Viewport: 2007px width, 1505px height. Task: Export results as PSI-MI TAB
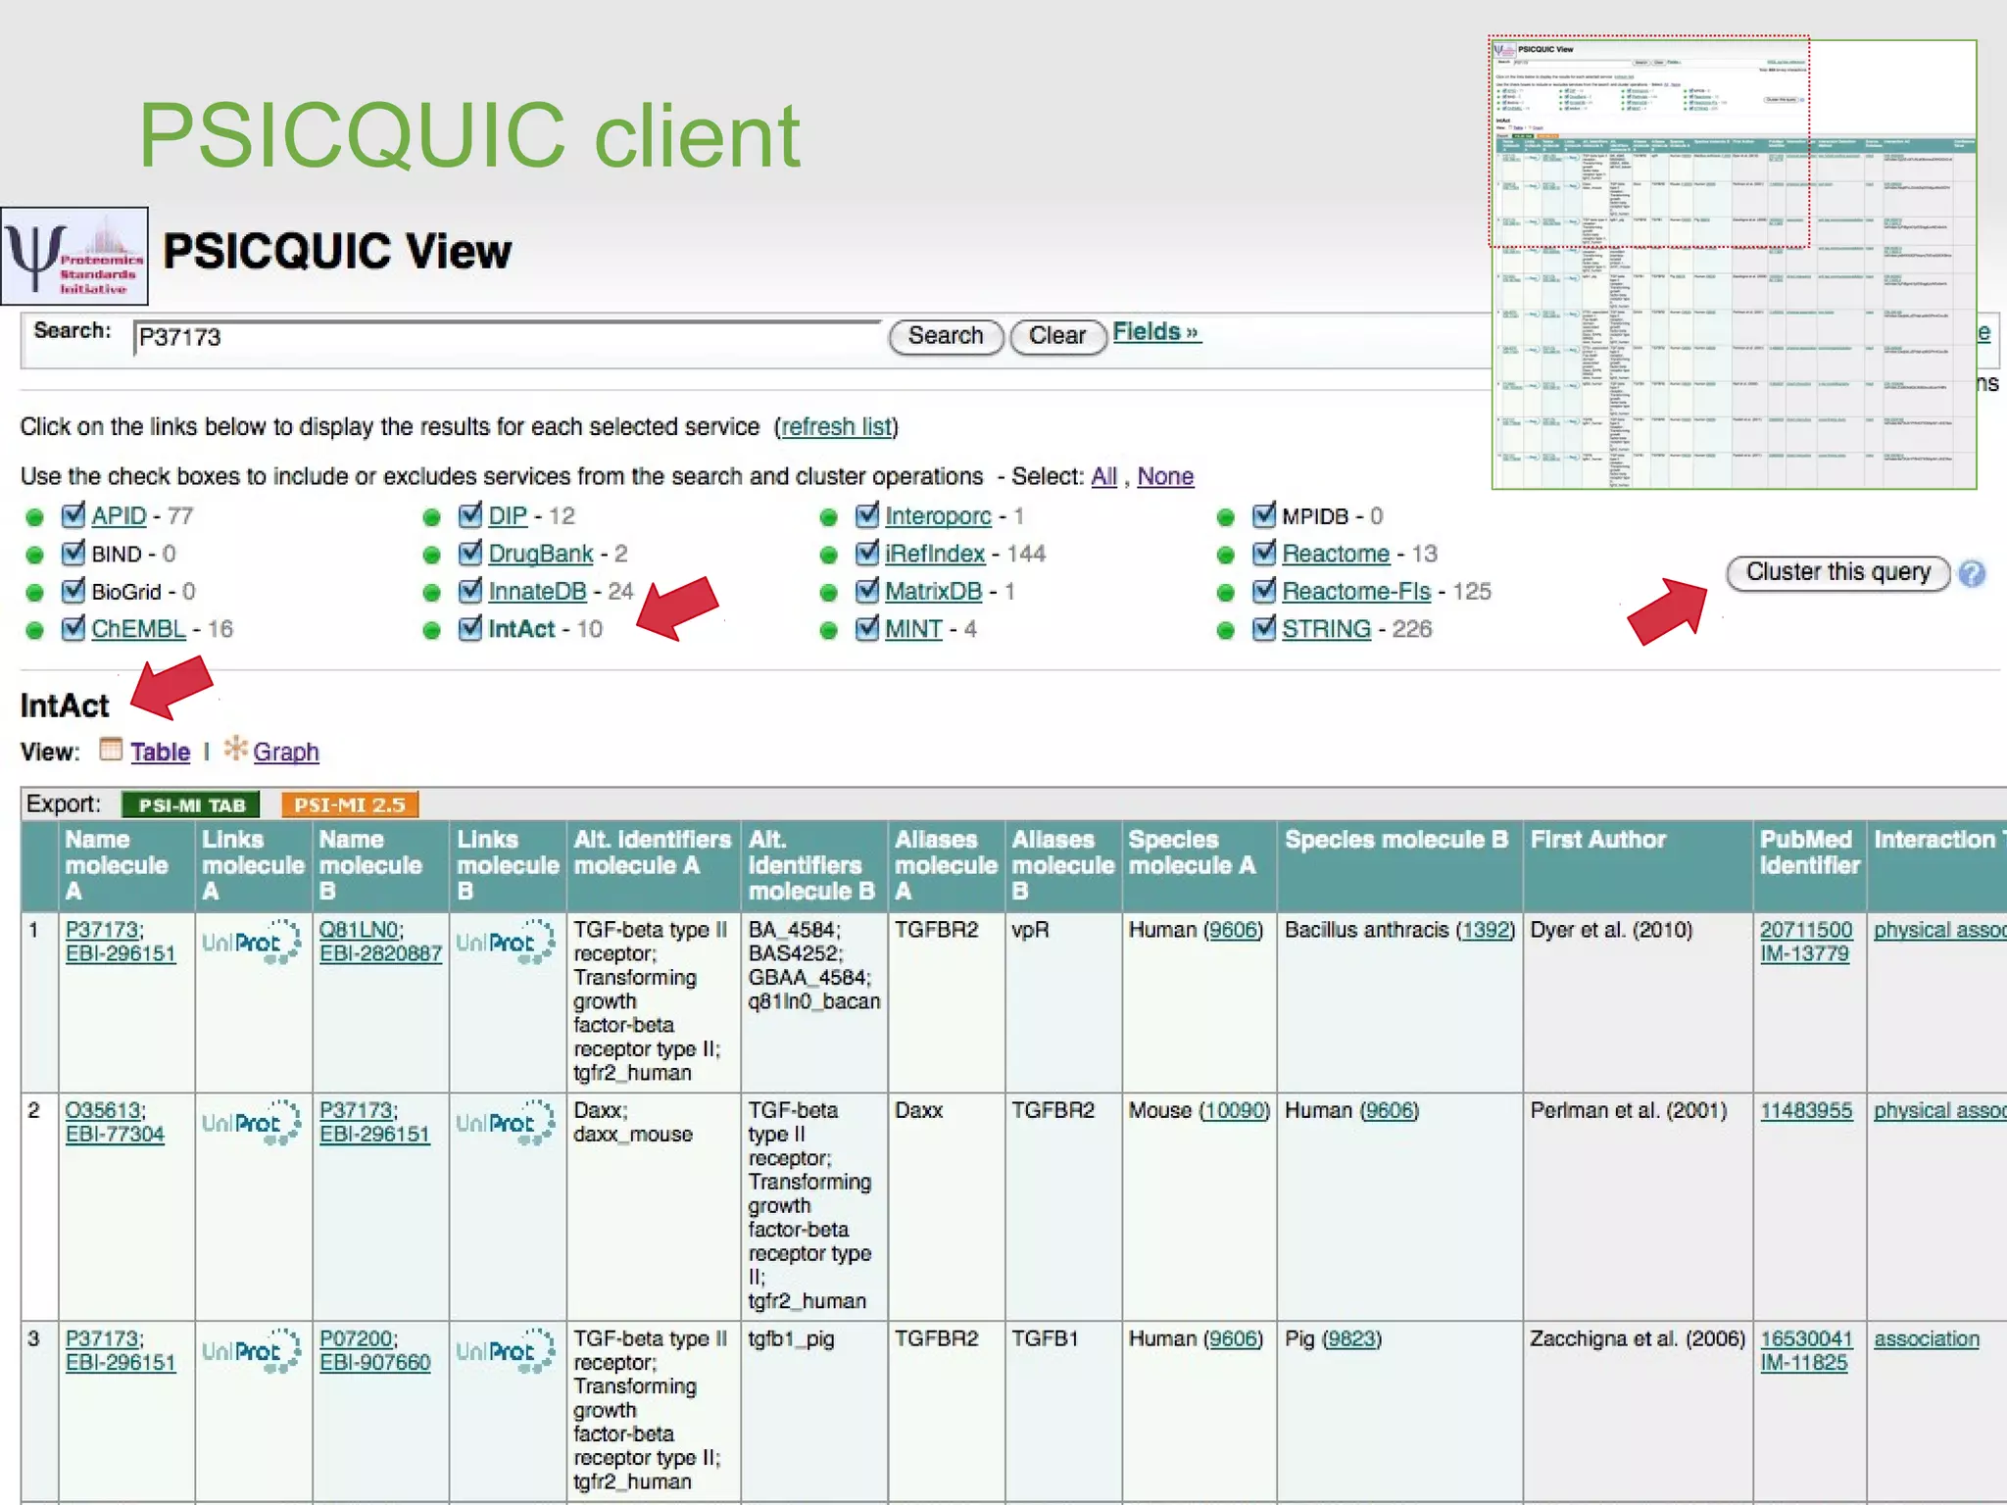coord(191,804)
